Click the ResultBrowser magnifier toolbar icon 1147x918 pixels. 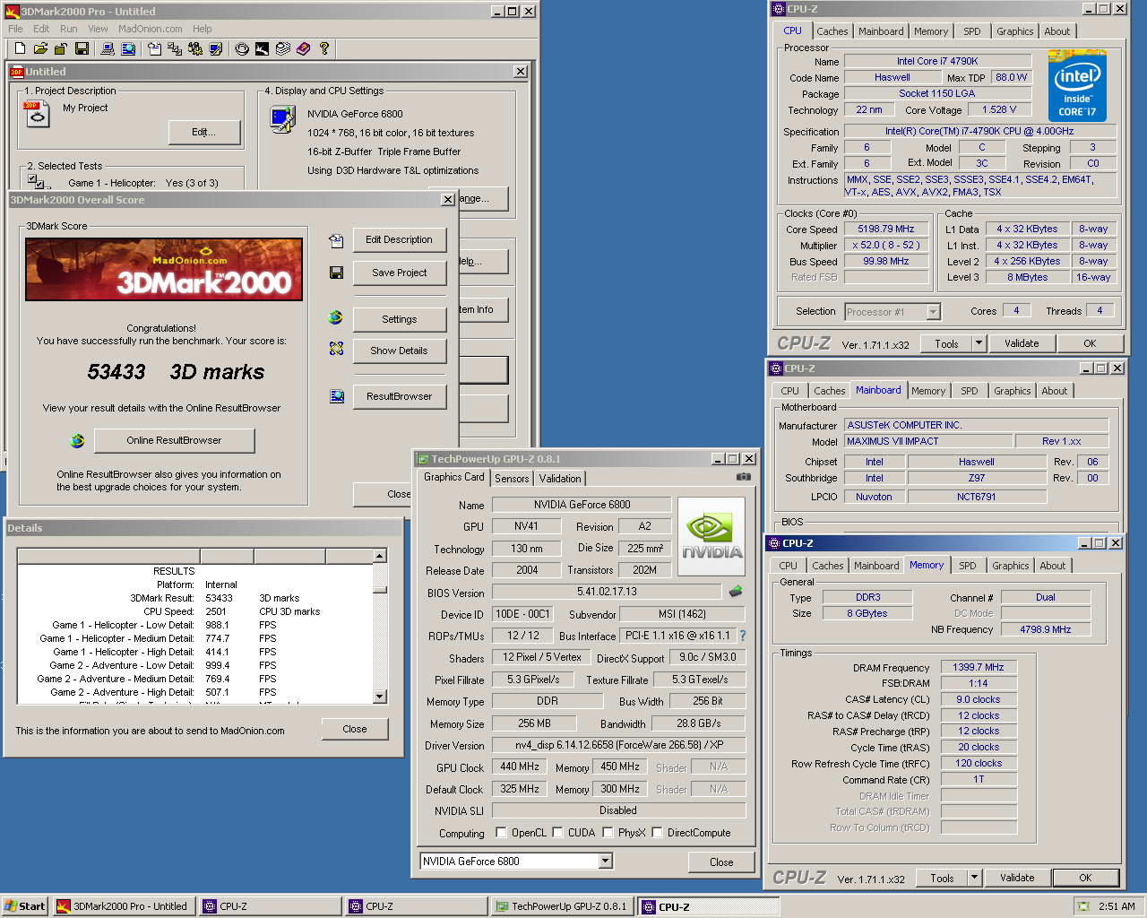[x=128, y=48]
